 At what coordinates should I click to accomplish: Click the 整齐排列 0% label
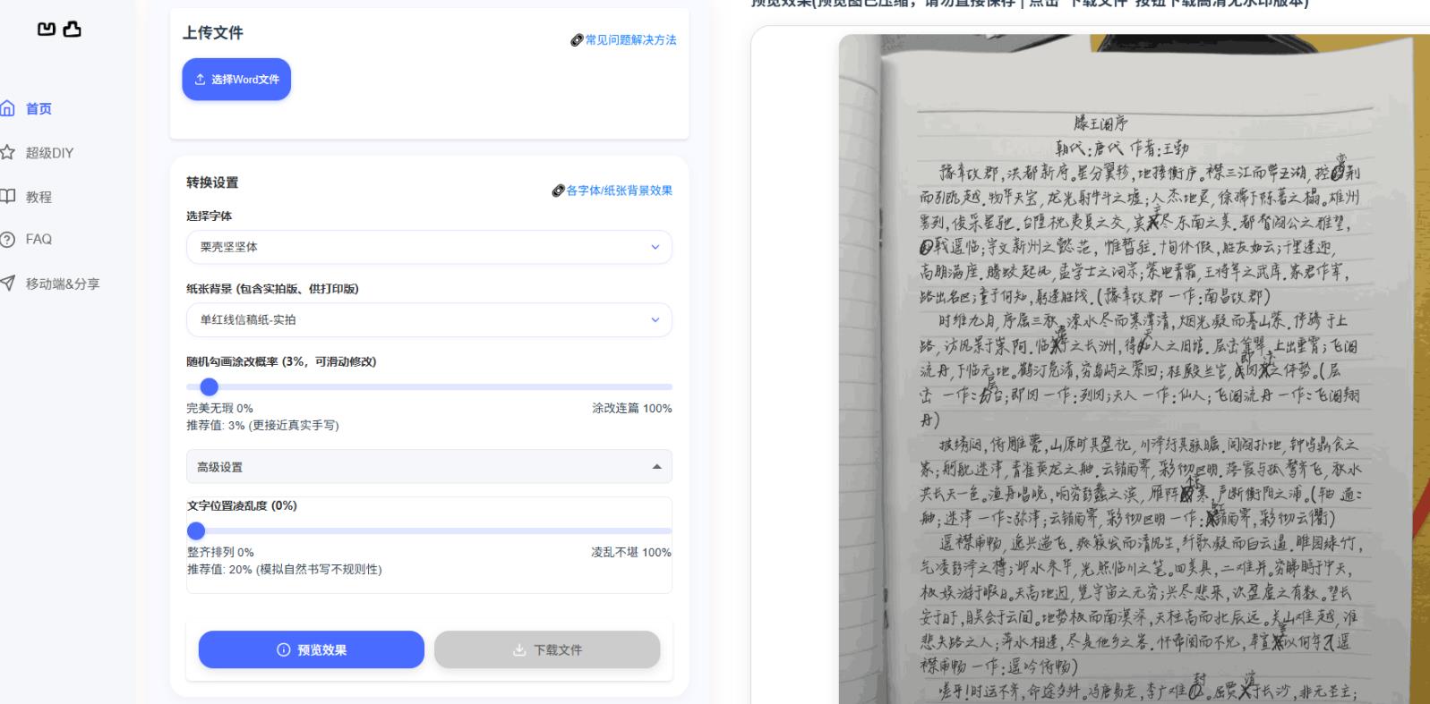220,552
